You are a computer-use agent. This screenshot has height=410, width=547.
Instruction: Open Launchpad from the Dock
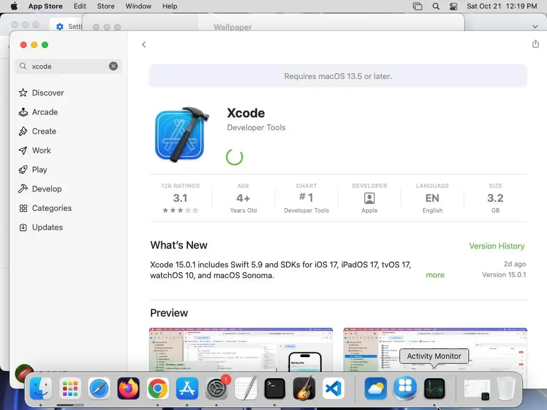point(70,389)
